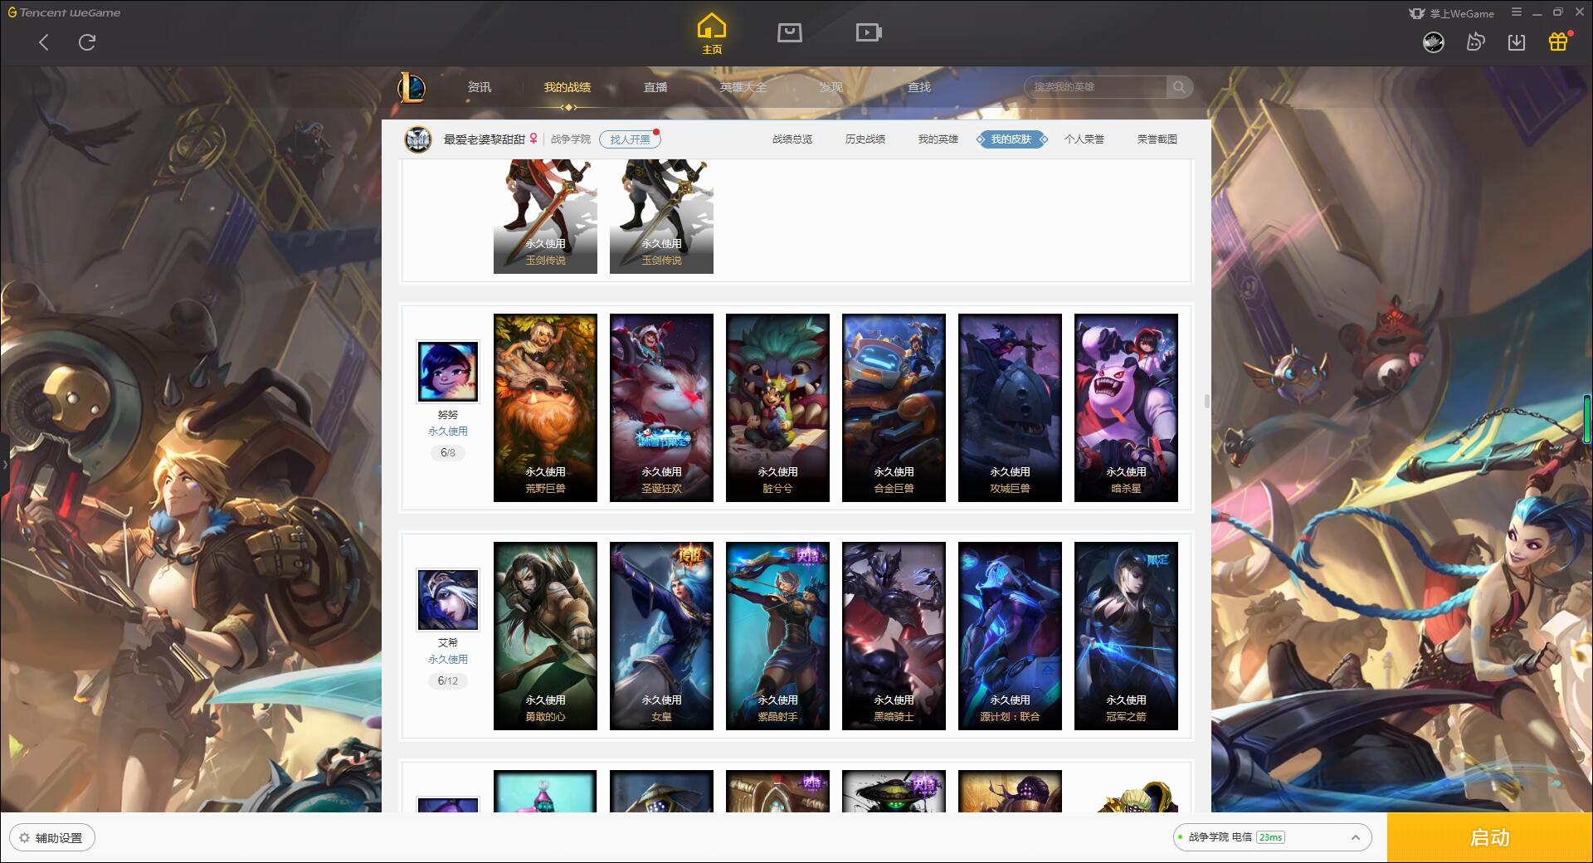Image resolution: width=1593 pixels, height=863 pixels.
Task: Open the 掌上WeGame mobile link
Action: coord(1451,13)
